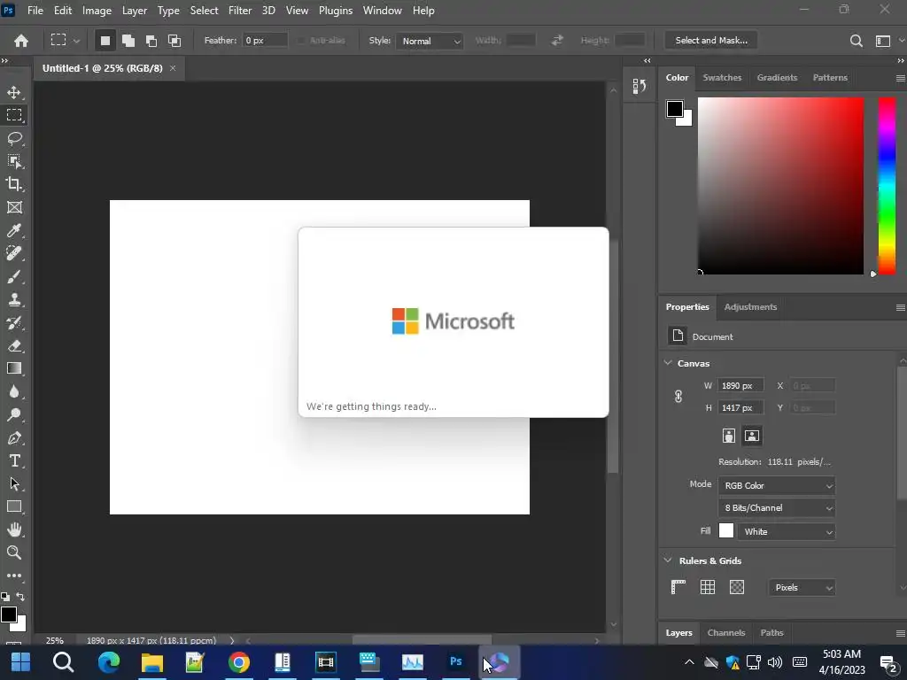
Task: Select the Gradient tool
Action: point(14,369)
